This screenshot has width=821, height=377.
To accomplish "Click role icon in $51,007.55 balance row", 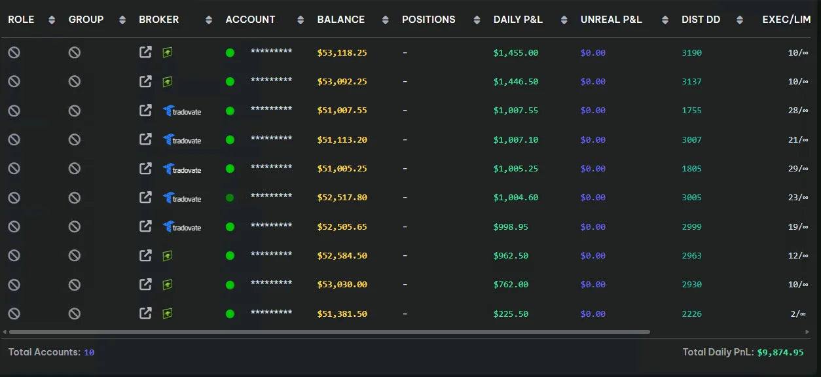I will coord(14,111).
